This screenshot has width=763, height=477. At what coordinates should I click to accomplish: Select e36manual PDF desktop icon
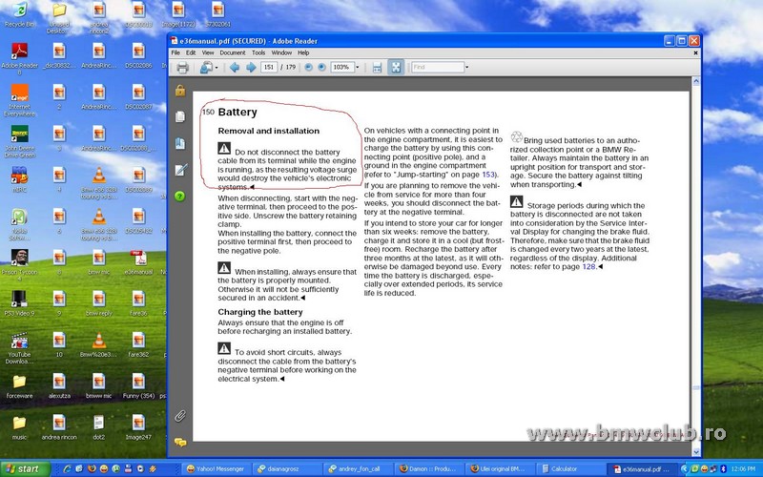click(138, 262)
